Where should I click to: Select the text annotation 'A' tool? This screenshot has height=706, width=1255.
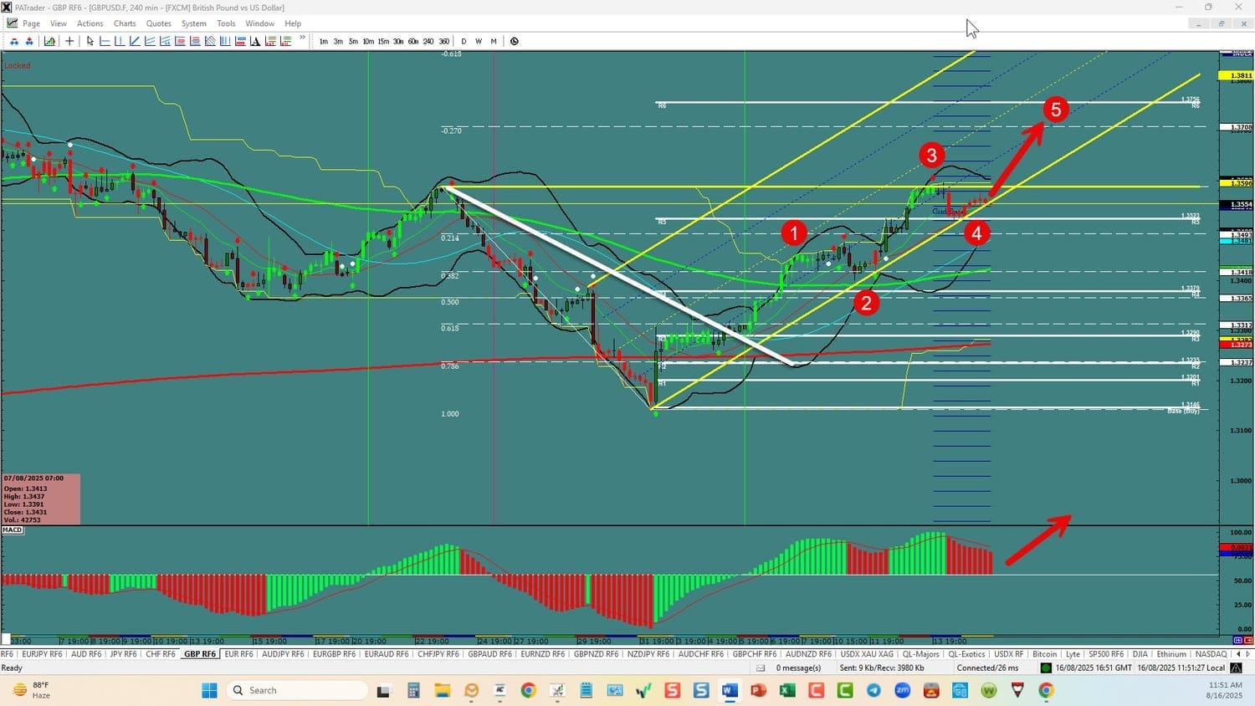255,41
